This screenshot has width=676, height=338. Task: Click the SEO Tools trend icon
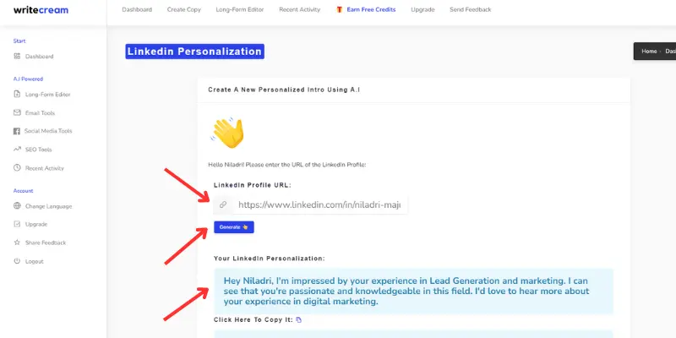(17, 150)
